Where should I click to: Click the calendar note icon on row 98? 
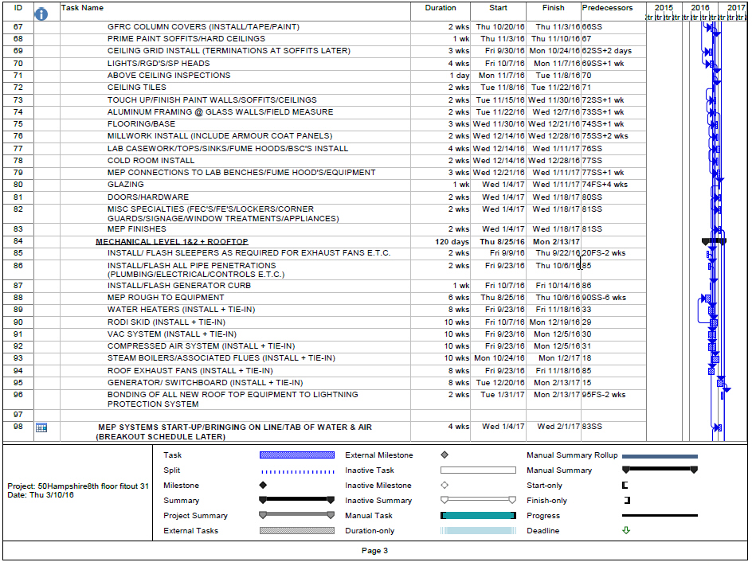pos(41,427)
